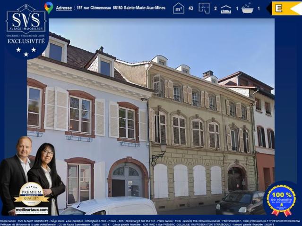Click the floor plan rooms icon
This screenshot has width=302, height=226.
[x=204, y=8]
